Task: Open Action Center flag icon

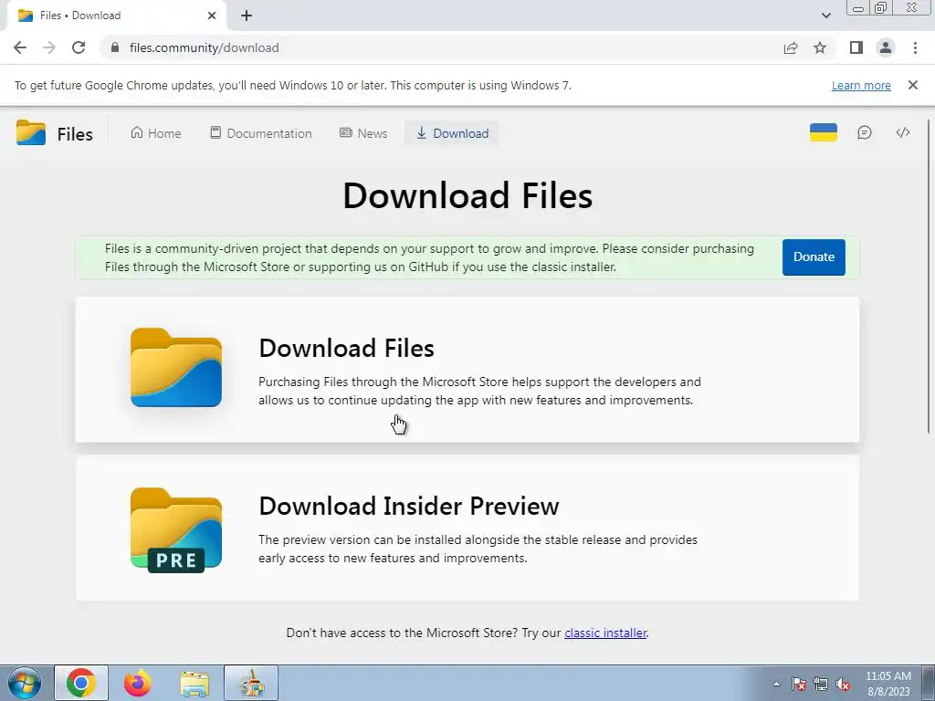Action: 799,684
